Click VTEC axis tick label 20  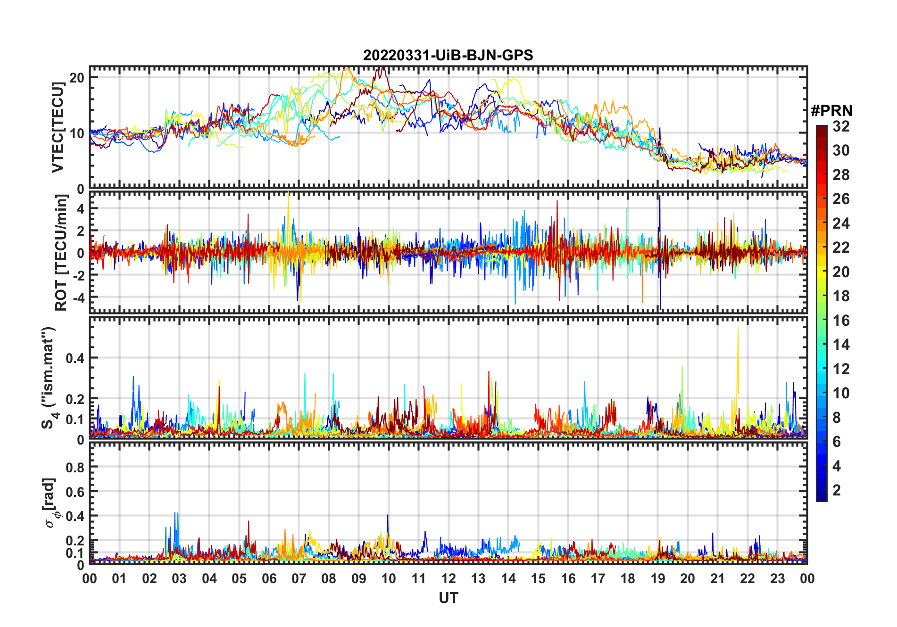tap(77, 78)
